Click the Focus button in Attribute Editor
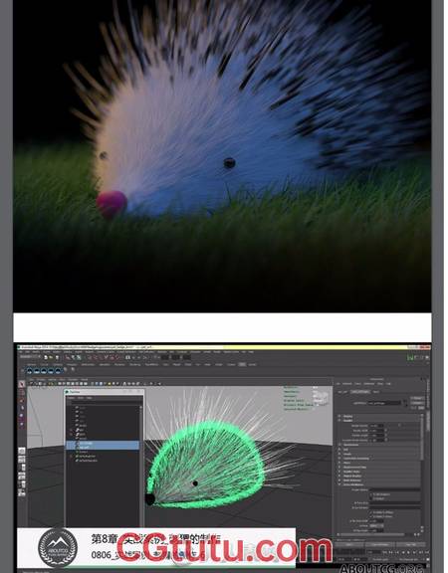This screenshot has width=448, height=573. [x=417, y=398]
